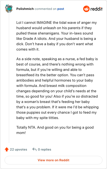
Task: Click the "22 upvotes" count label
Action: [x=18, y=149]
